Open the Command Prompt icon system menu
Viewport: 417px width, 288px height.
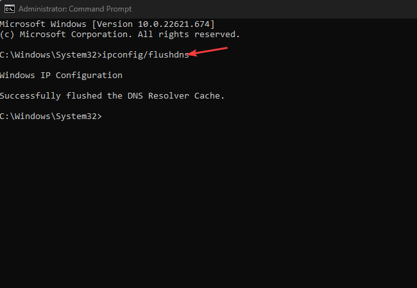coord(10,9)
